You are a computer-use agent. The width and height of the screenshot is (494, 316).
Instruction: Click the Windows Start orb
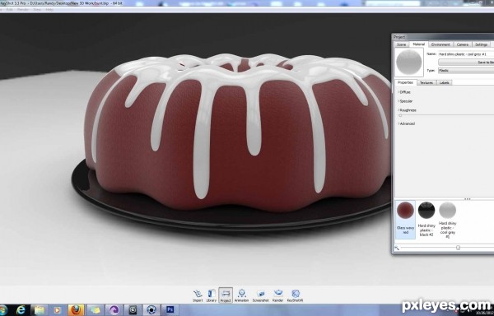(x=3, y=310)
